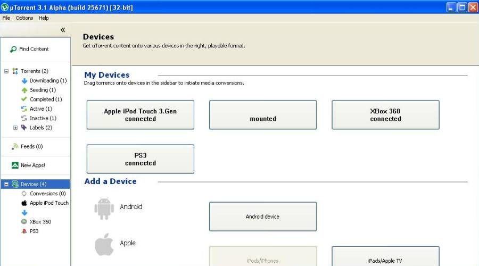Screen dimensions: 479x266
Task: Click the Xbox 360 icon in sidebar
Action: pos(24,222)
